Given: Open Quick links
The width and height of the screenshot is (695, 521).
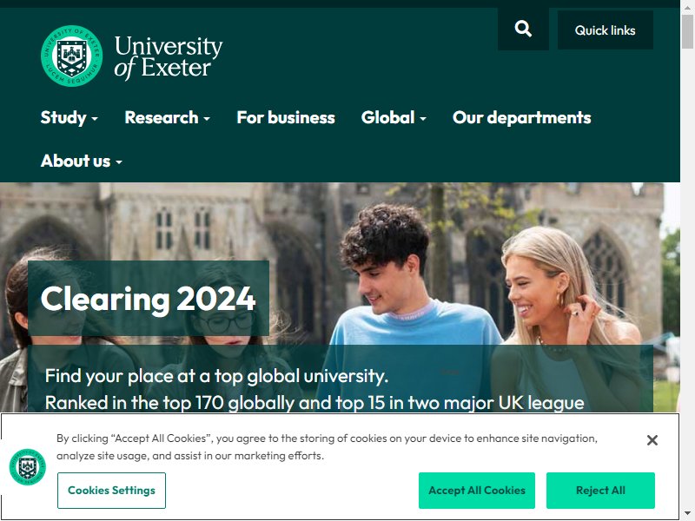Looking at the screenshot, I should click(605, 30).
